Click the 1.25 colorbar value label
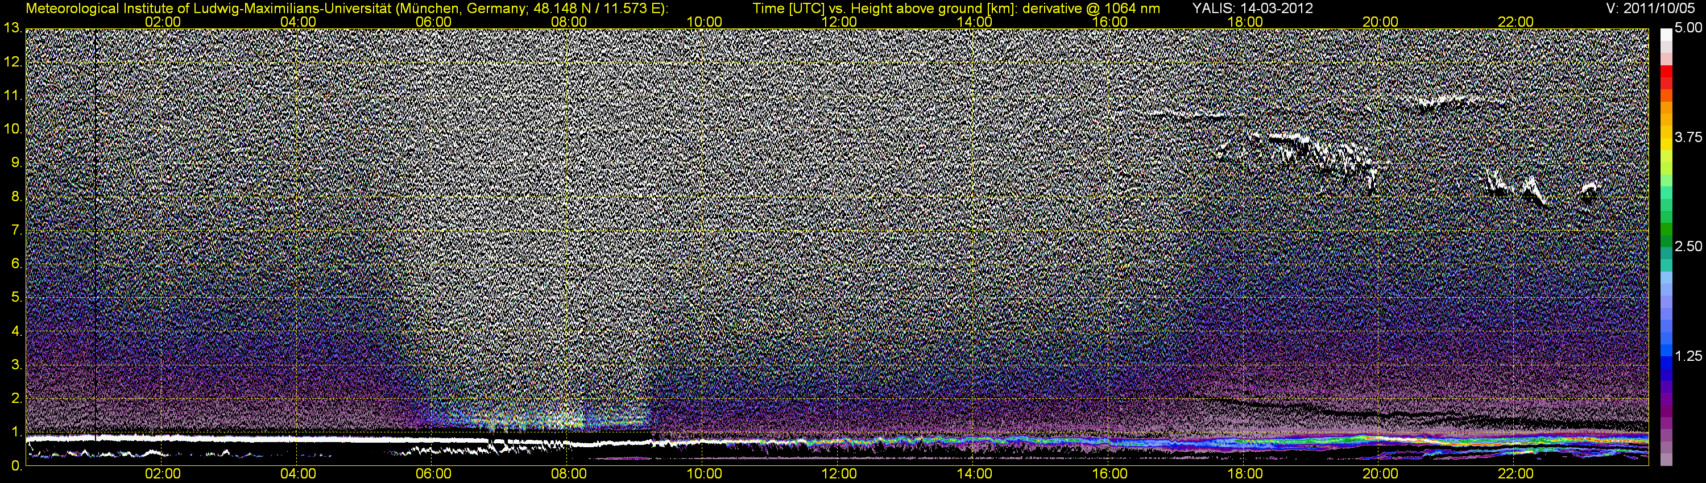 pyautogui.click(x=1688, y=356)
